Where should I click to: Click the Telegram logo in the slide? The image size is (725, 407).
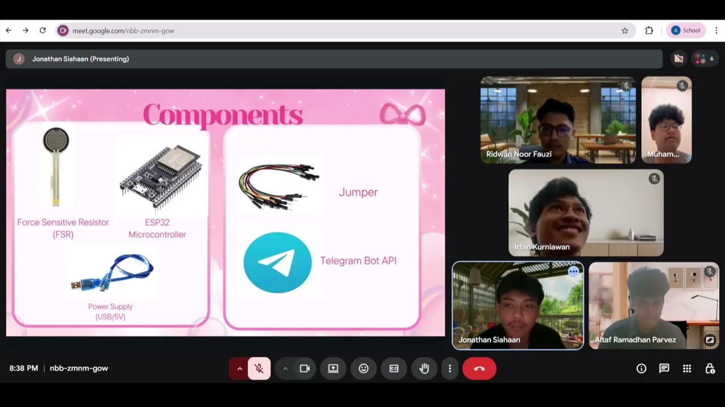pos(278,263)
